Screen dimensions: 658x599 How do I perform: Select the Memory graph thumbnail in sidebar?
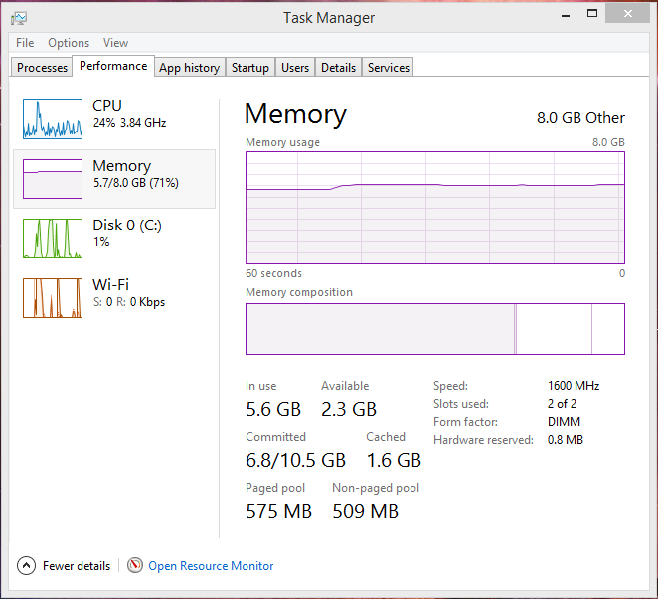[x=52, y=178]
